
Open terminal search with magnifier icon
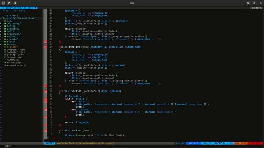coord(248,3)
